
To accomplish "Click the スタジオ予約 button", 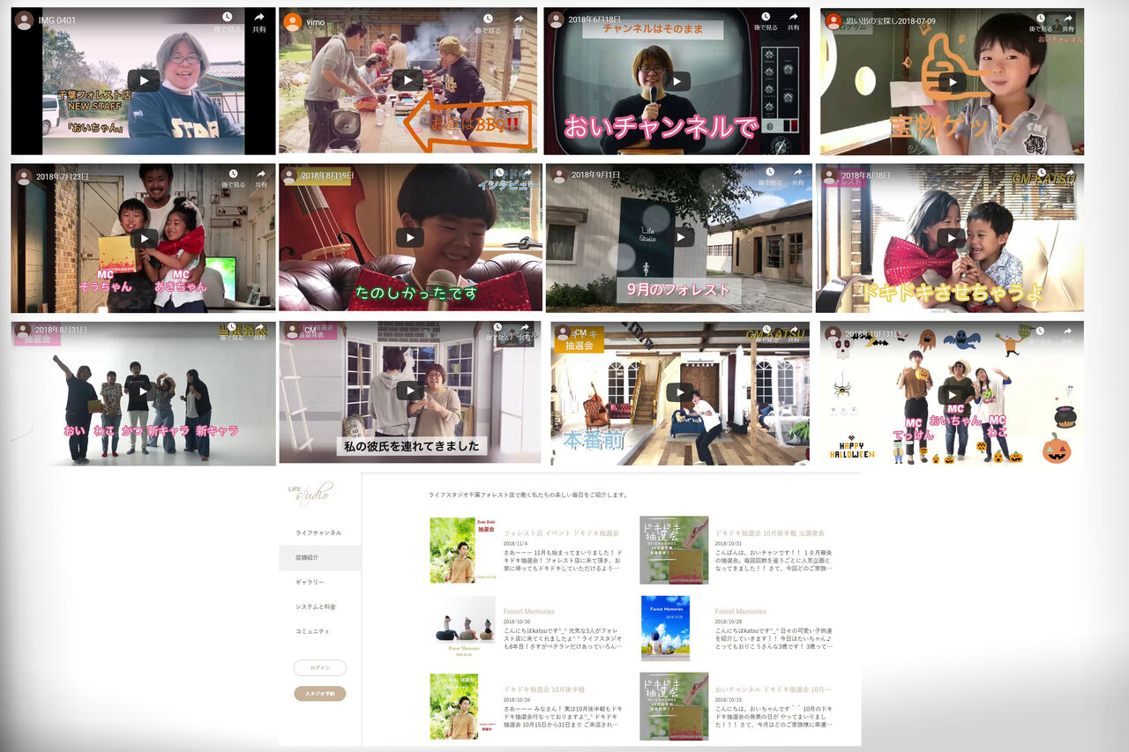I will [320, 694].
